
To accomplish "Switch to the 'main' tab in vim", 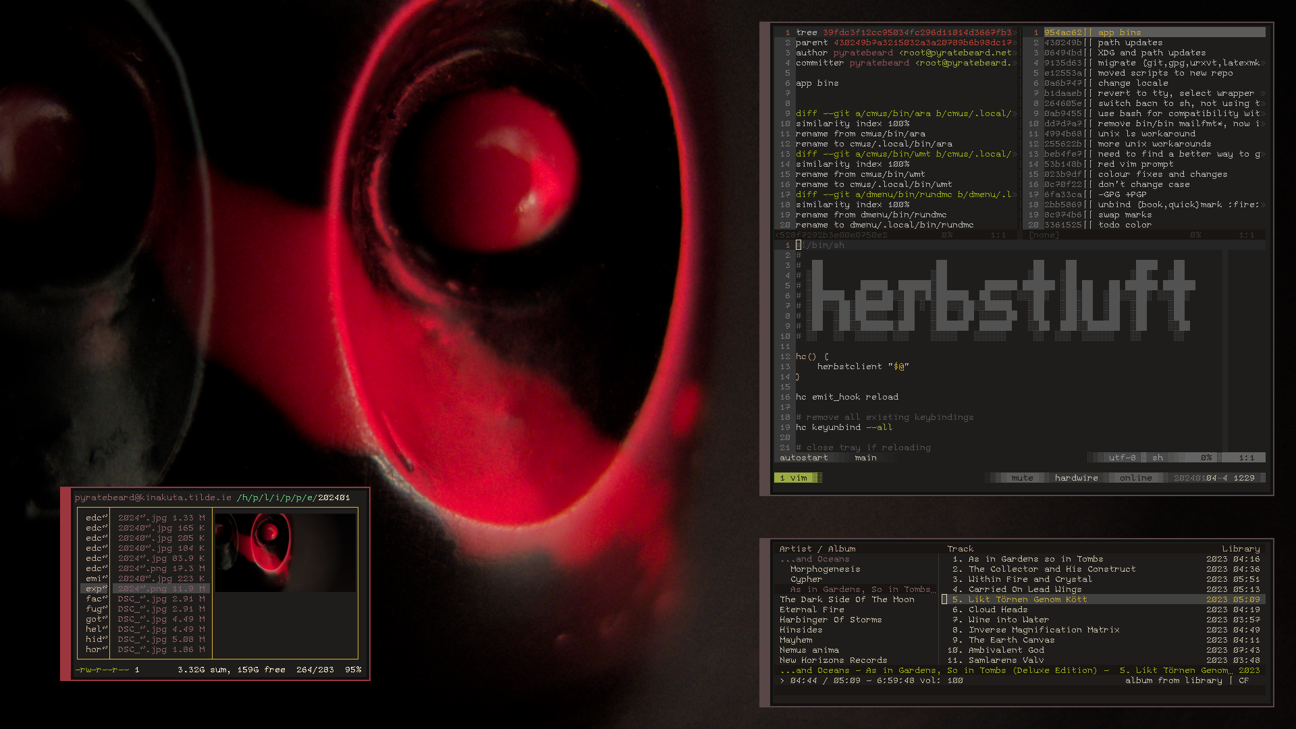I will [x=865, y=458].
